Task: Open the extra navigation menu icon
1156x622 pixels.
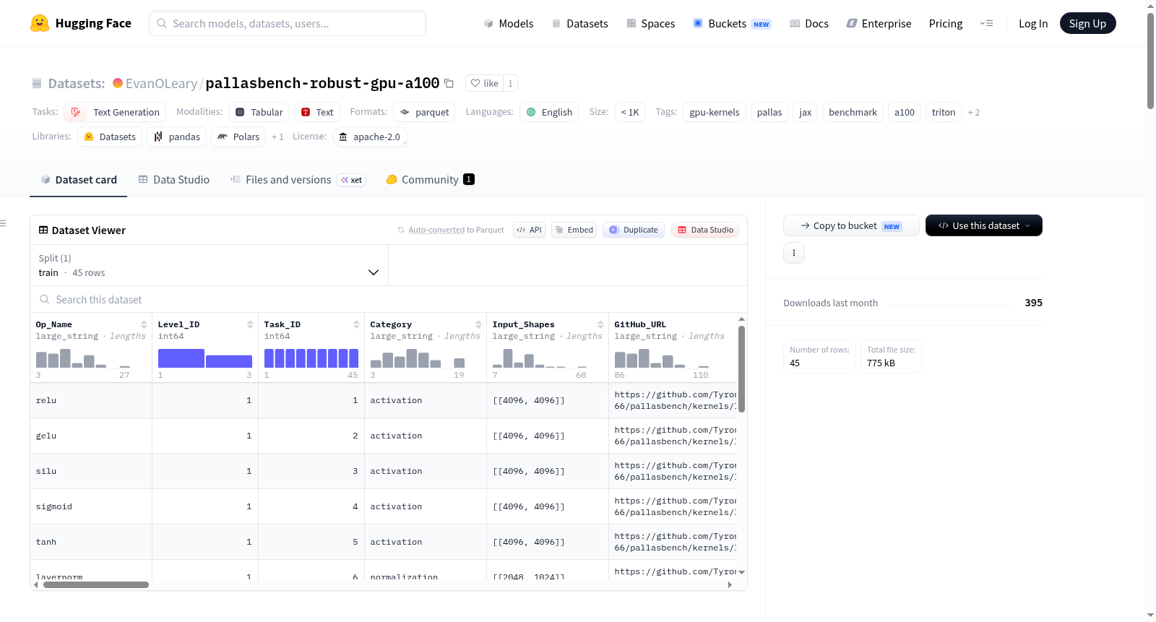Action: (986, 23)
